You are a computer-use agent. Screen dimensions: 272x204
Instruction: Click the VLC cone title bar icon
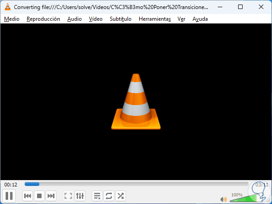pos(8,7)
